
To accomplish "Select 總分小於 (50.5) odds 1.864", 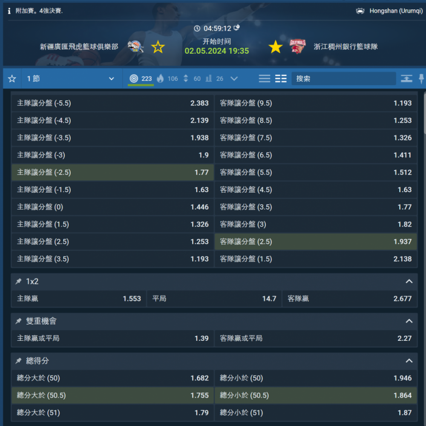I will (x=316, y=396).
